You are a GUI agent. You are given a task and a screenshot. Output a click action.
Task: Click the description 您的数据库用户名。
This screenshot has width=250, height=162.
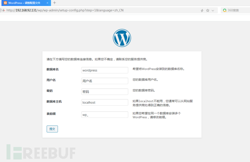[x=145, y=80]
